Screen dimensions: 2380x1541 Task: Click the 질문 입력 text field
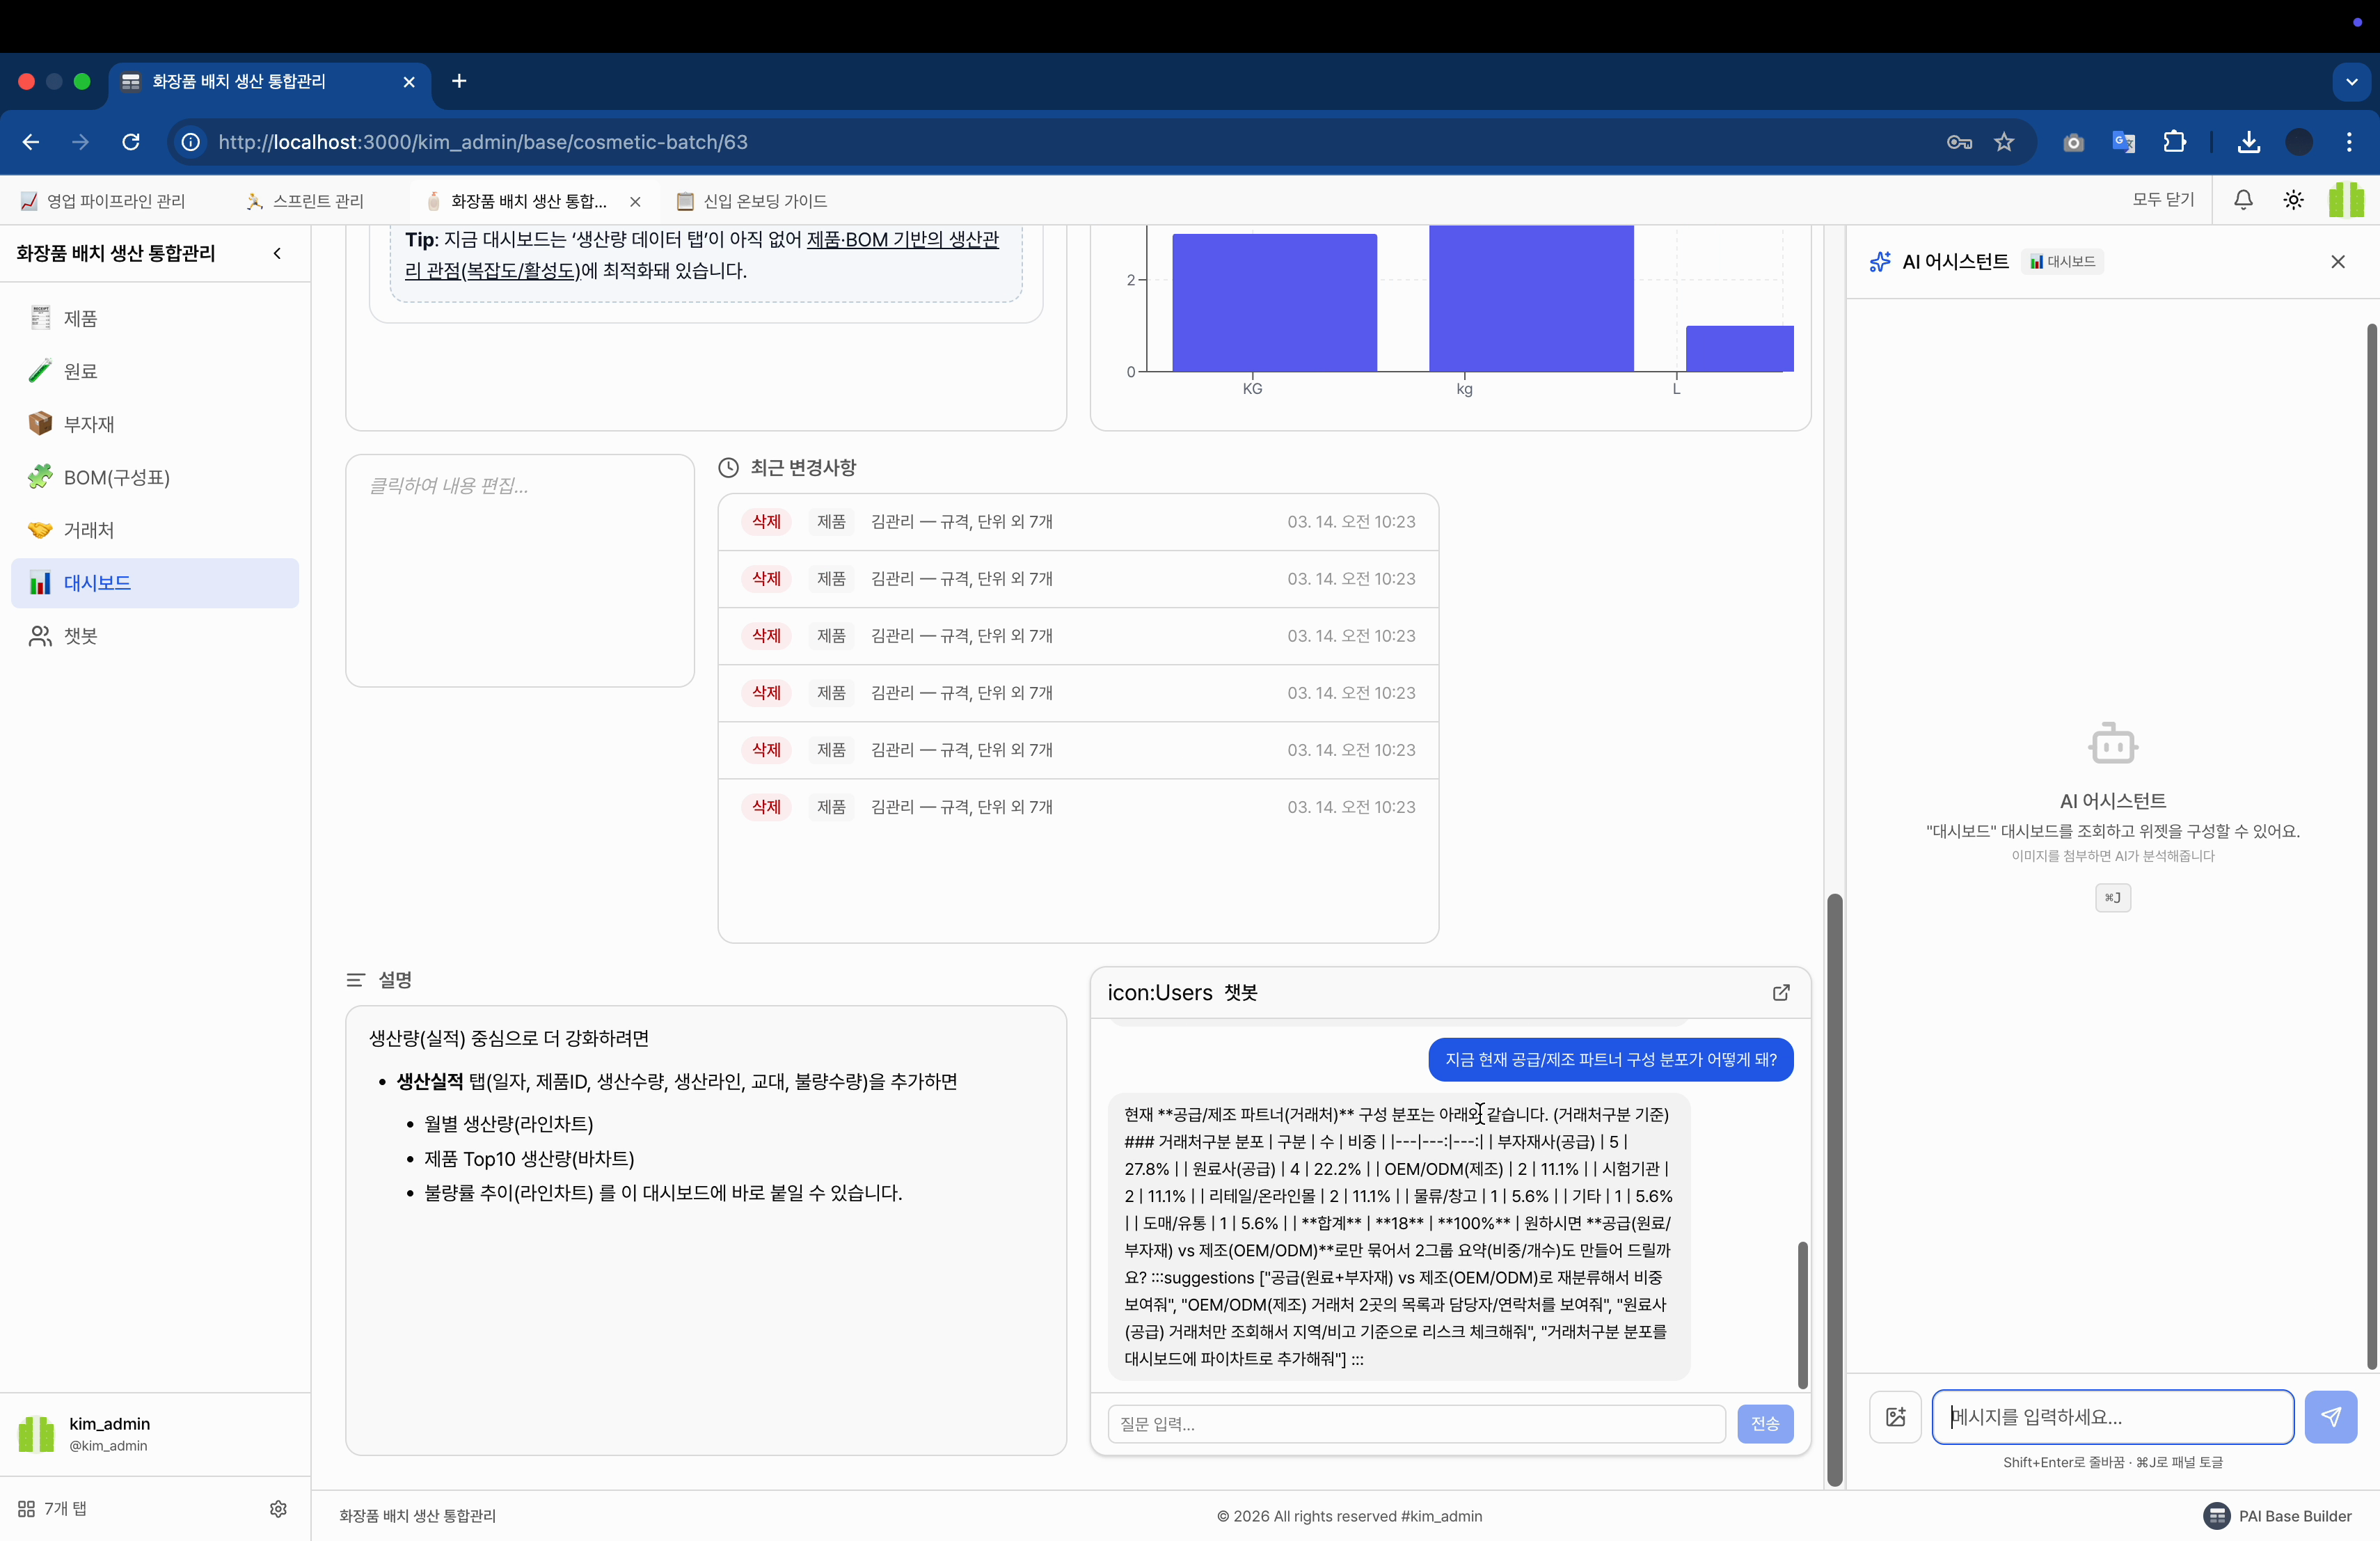[x=1415, y=1423]
